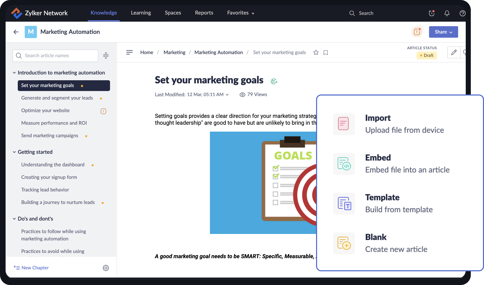484x285 pixels.
Task: Collapse Introduction to marketing automation chapter
Action: click(x=14, y=73)
